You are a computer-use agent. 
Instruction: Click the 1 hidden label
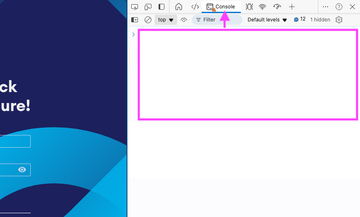click(x=320, y=20)
